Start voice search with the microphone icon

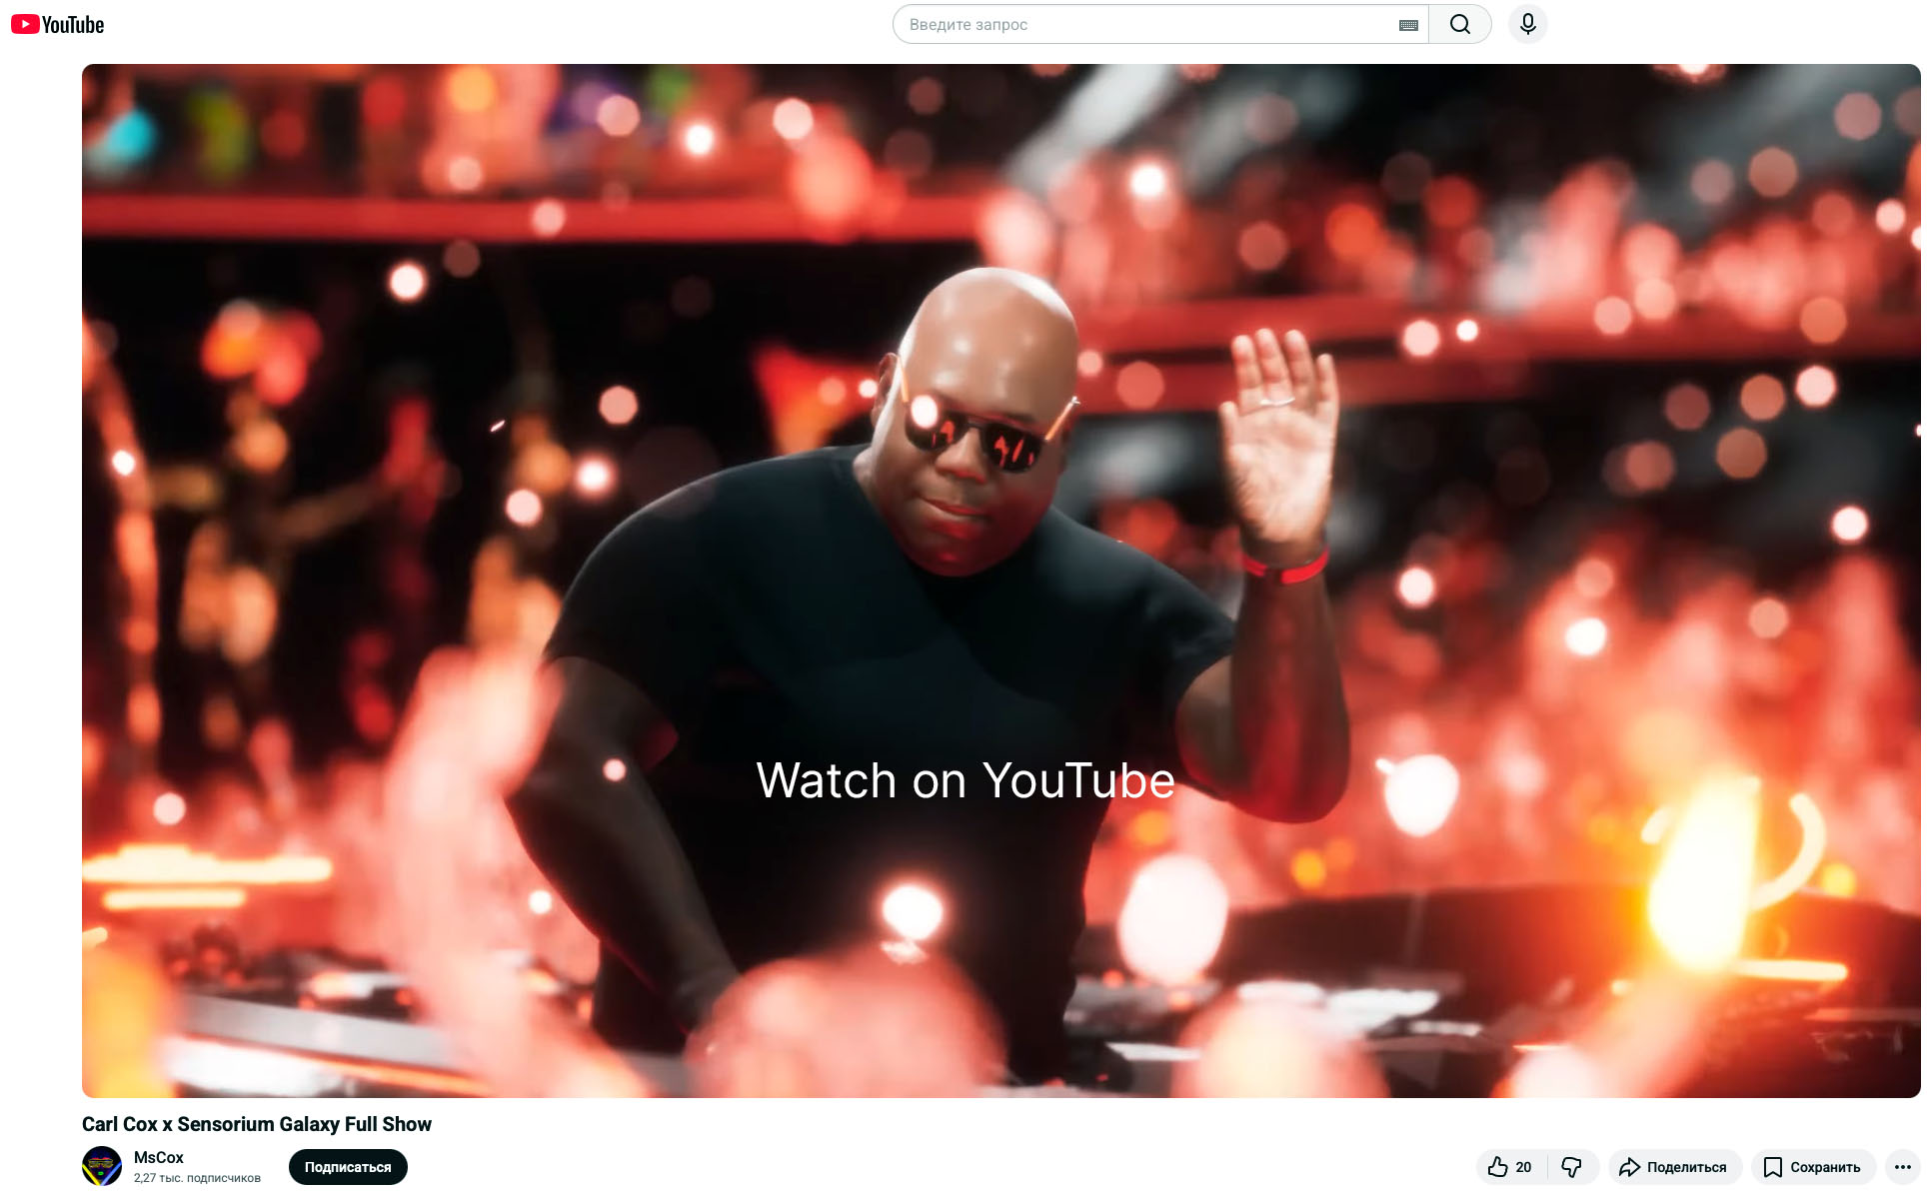click(x=1527, y=24)
